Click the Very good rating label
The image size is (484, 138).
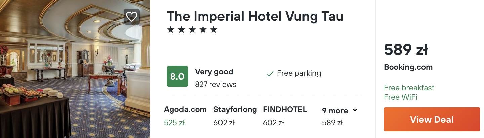click(x=214, y=72)
